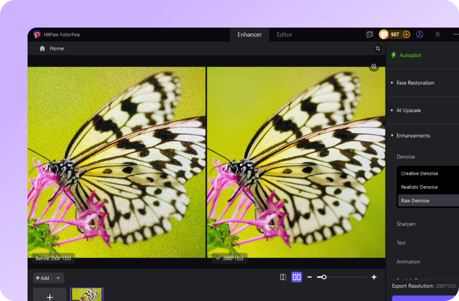Activate the Autopilot option
Viewport: 459px width, 301px height.
pos(410,55)
